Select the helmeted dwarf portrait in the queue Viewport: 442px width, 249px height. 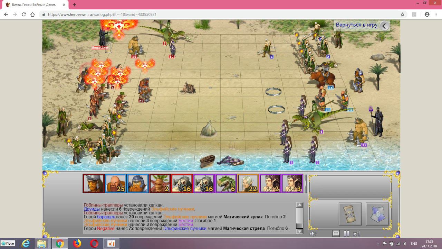pyautogui.click(x=138, y=183)
